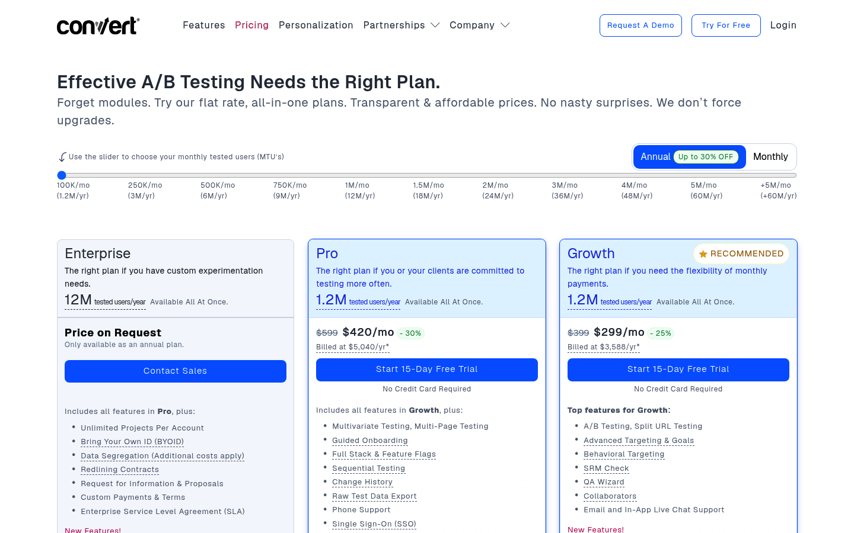Click the Recommended star badge
Image resolution: width=854 pixels, height=533 pixels.
[x=741, y=253]
